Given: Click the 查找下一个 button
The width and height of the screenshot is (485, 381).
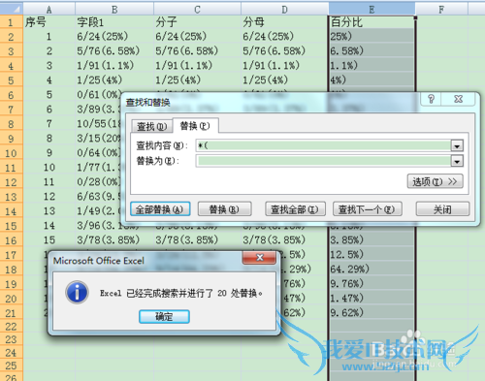Looking at the screenshot, I should click(368, 209).
